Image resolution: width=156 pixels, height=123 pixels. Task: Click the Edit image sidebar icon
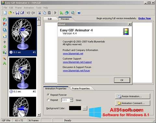(x=5, y=53)
